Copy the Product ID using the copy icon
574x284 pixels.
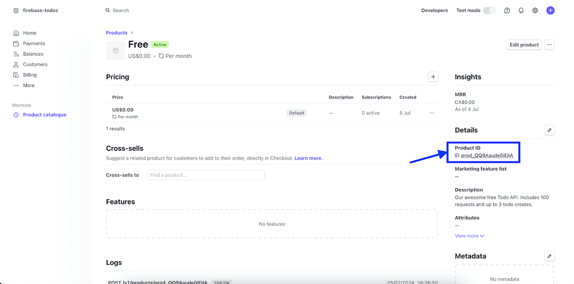pyautogui.click(x=457, y=155)
